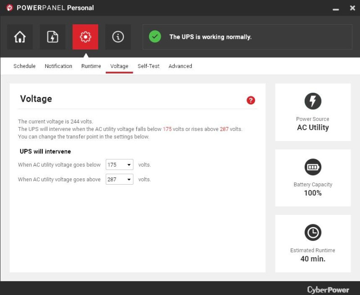Click the 'Battery Capacity' label
360x295 pixels.
point(313,185)
